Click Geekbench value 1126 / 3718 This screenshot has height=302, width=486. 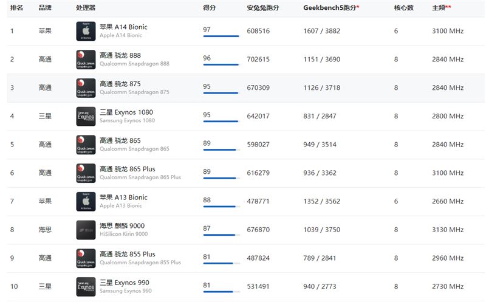[322, 88]
